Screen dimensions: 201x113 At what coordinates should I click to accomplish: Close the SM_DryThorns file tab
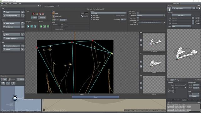(x=58, y=6)
